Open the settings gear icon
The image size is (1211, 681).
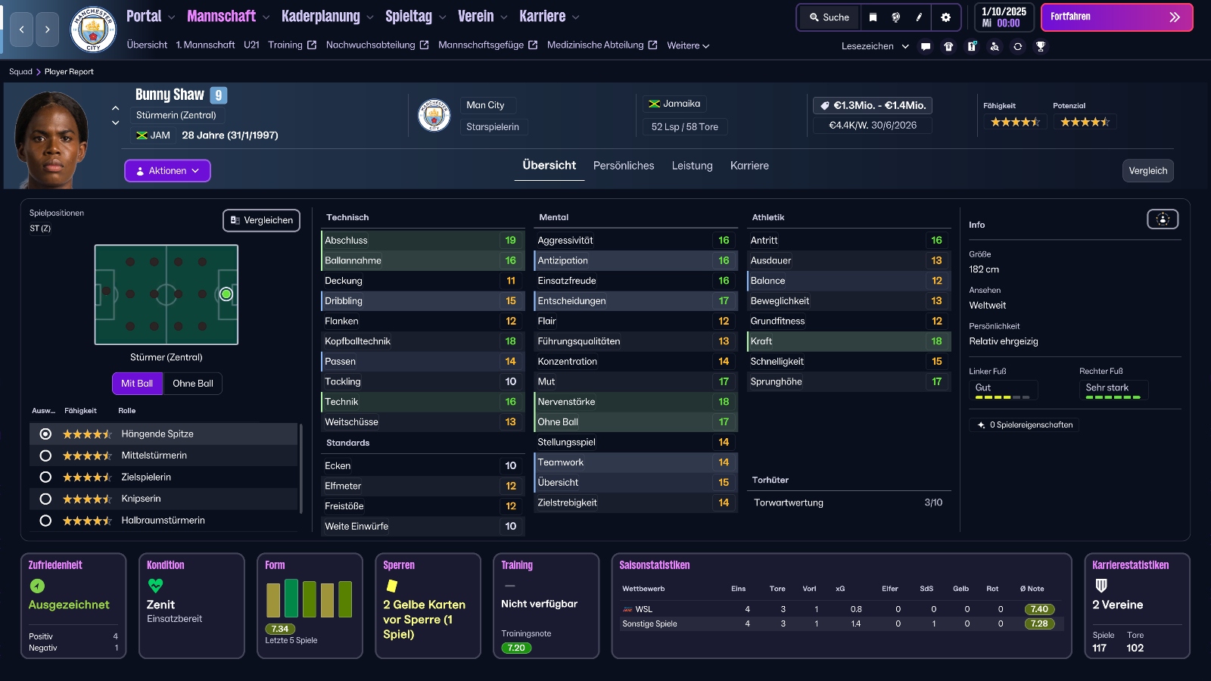(x=946, y=17)
